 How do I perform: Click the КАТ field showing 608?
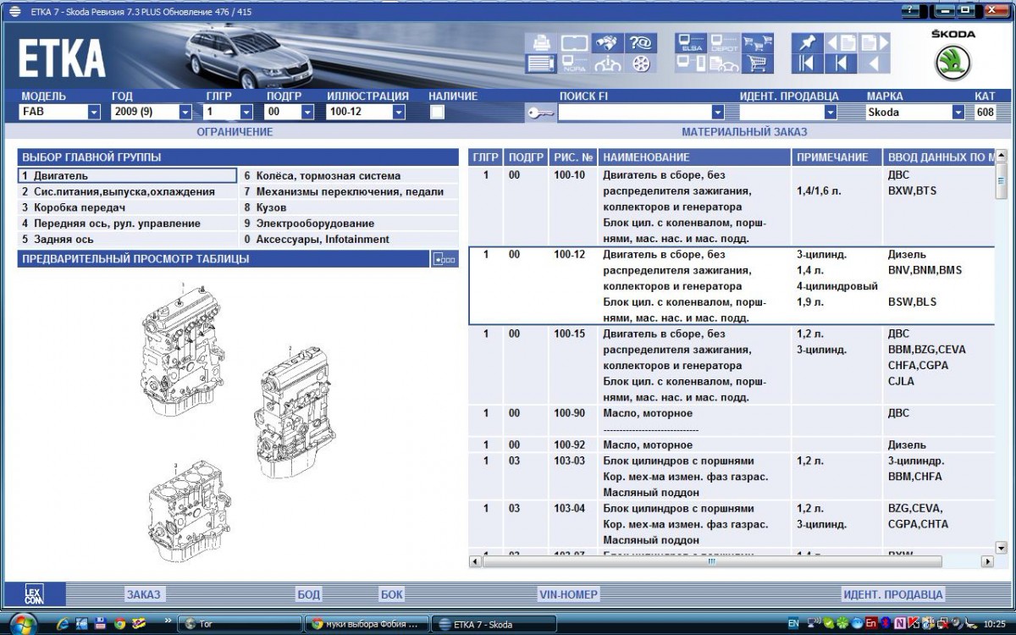click(985, 112)
